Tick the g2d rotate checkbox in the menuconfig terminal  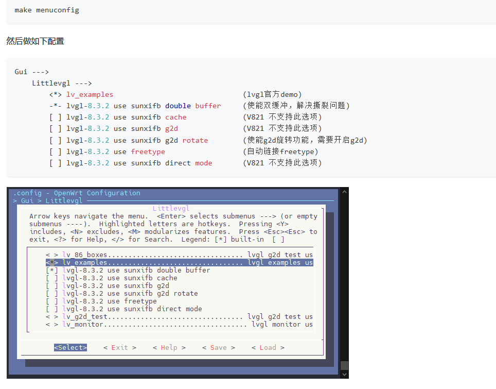pyautogui.click(x=52, y=294)
